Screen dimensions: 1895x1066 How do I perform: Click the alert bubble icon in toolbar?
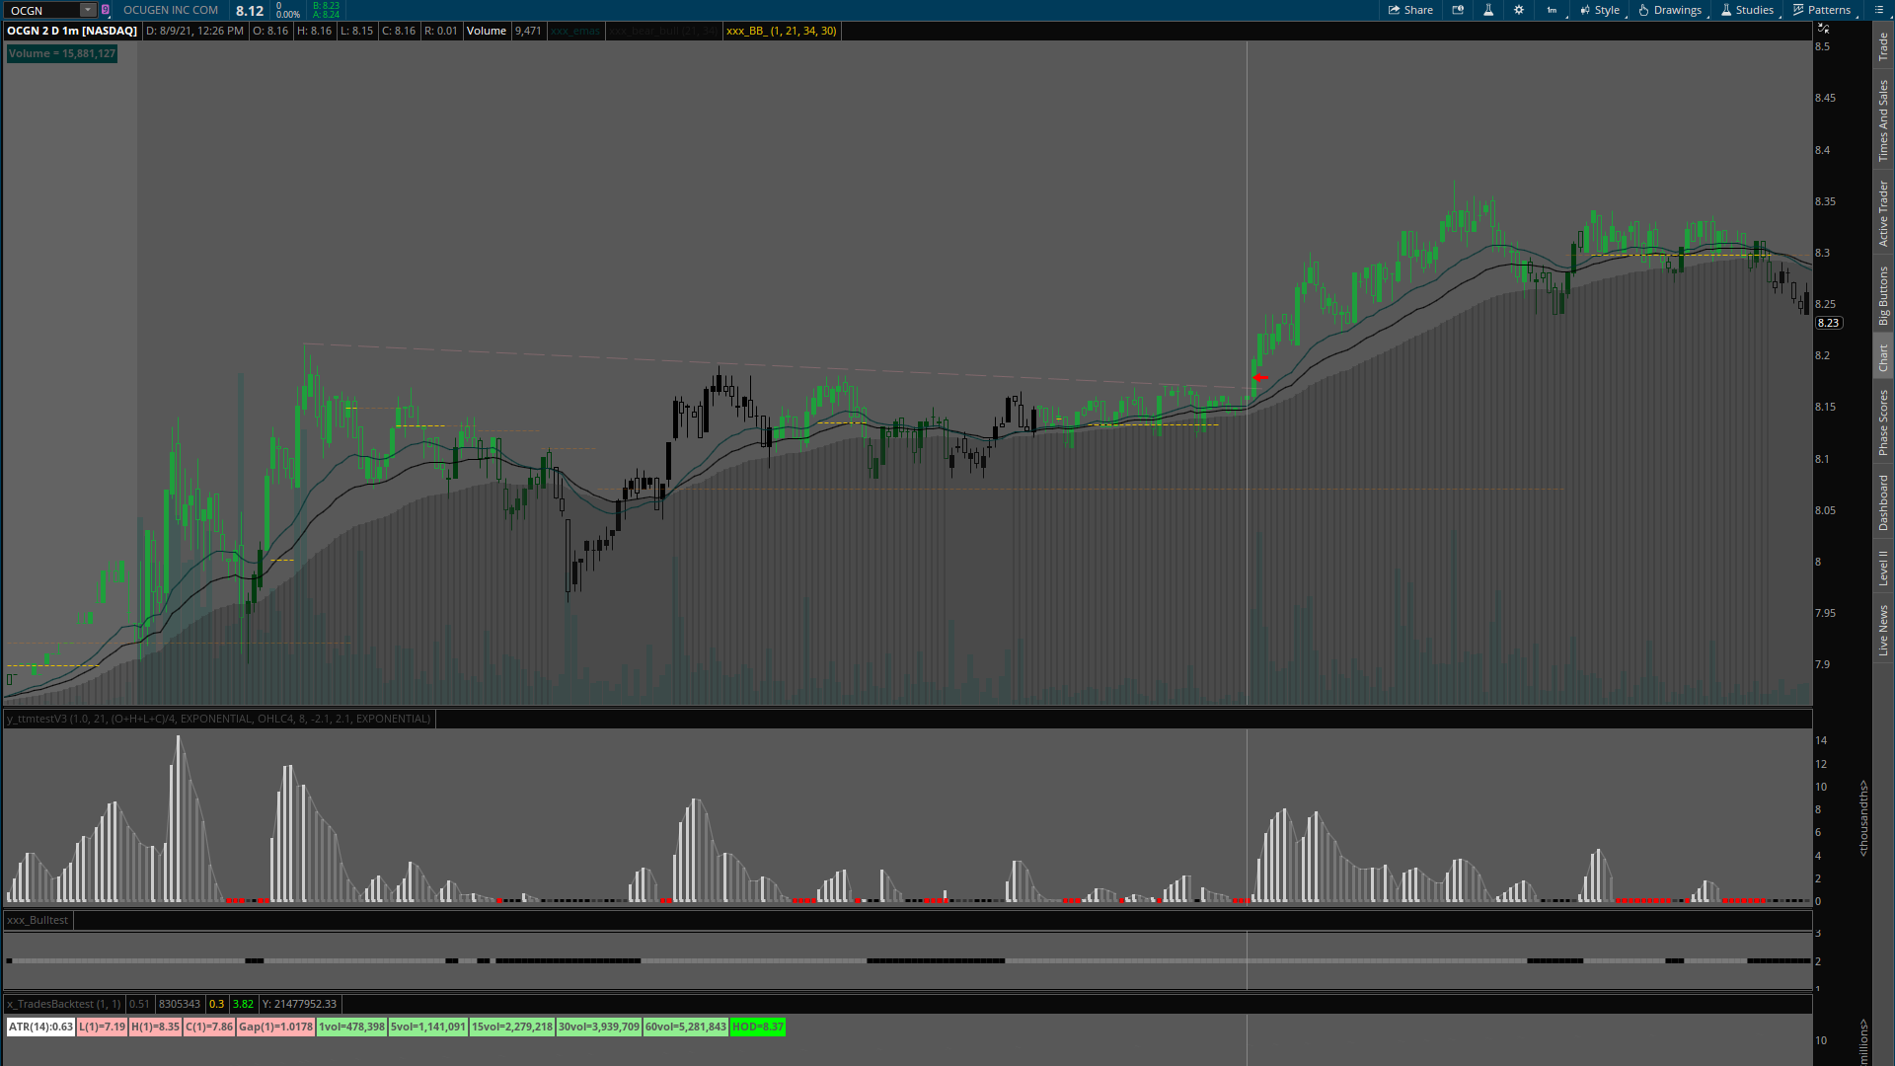(1458, 10)
